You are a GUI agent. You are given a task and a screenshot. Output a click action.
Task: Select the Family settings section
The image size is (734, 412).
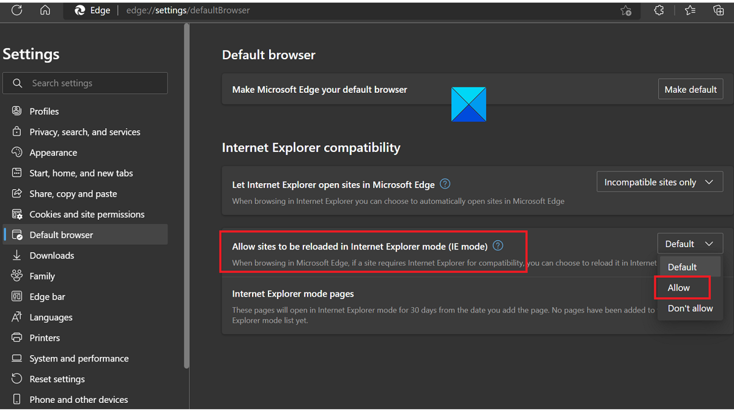(x=42, y=276)
